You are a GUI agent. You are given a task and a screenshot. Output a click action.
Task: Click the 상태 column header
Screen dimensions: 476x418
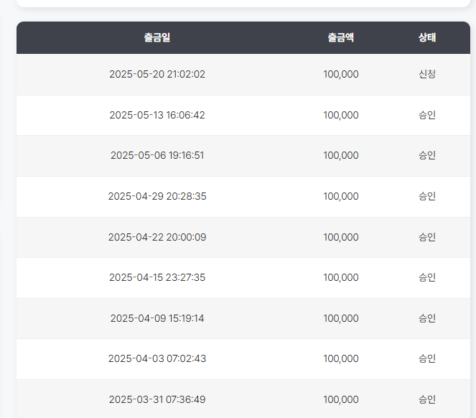coord(427,37)
